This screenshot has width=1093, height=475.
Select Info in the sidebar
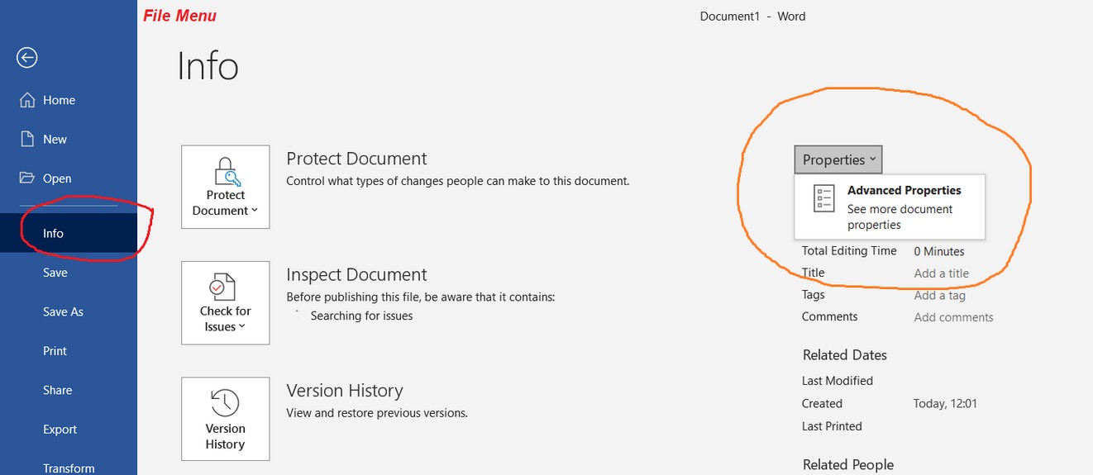53,234
